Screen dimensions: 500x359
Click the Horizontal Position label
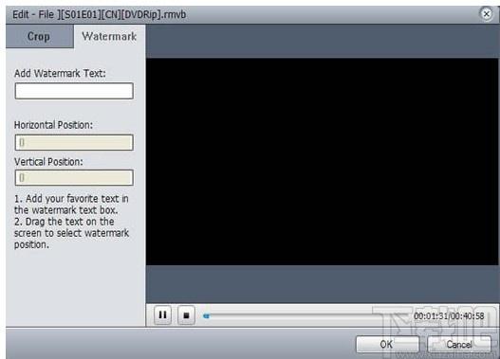tap(53, 125)
